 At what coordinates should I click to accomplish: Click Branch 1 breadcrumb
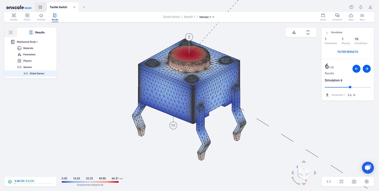[189, 17]
